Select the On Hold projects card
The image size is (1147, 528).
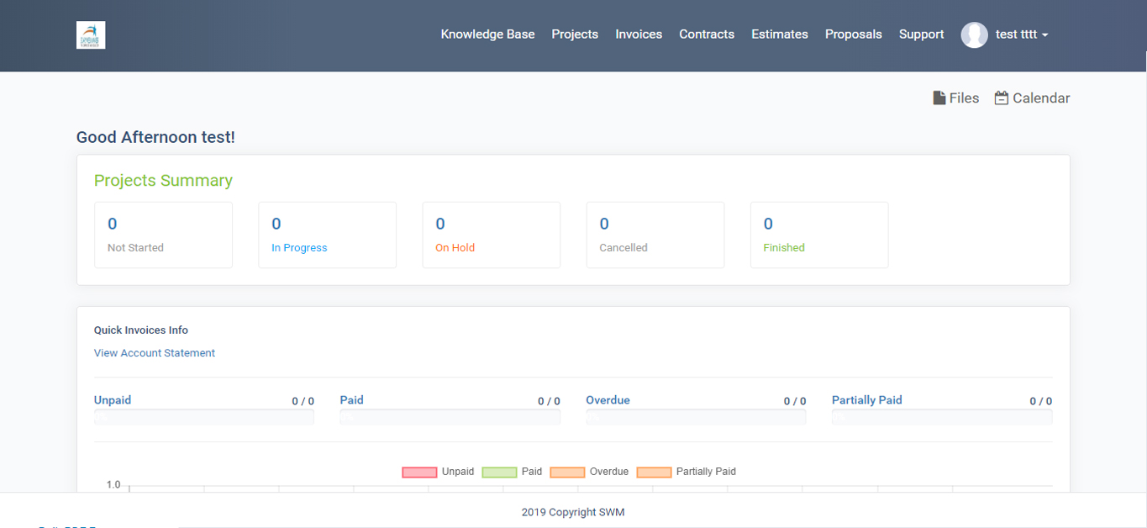(x=491, y=235)
